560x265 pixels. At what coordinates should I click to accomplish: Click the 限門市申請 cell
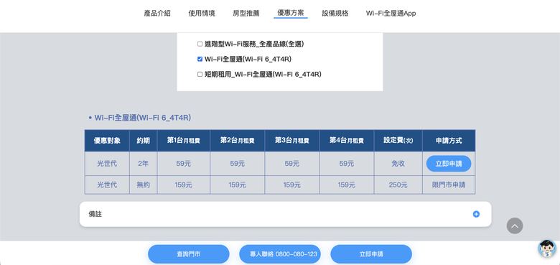click(x=449, y=185)
